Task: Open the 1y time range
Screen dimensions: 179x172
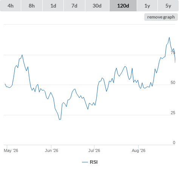Action: click(147, 6)
